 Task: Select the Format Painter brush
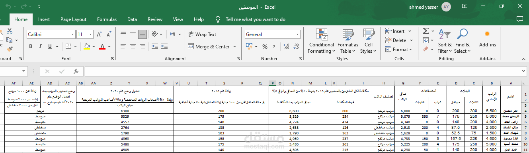coord(10,49)
